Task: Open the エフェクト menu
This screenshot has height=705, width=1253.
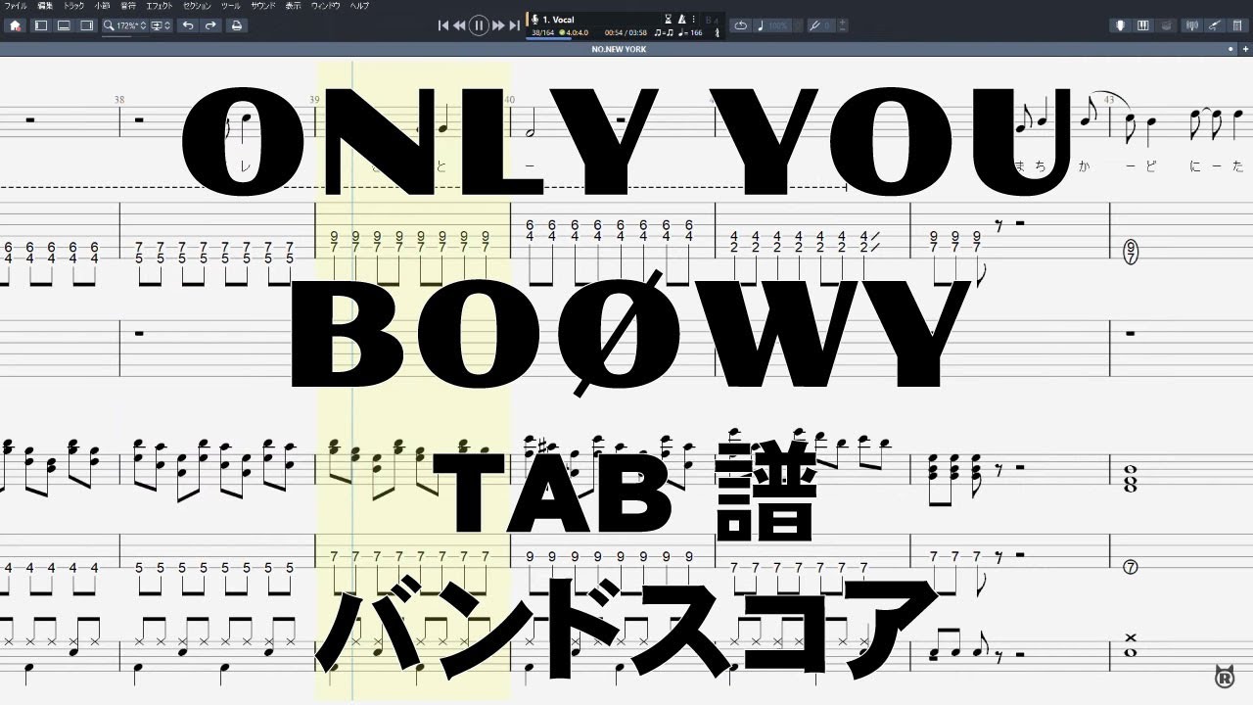Action: (160, 6)
